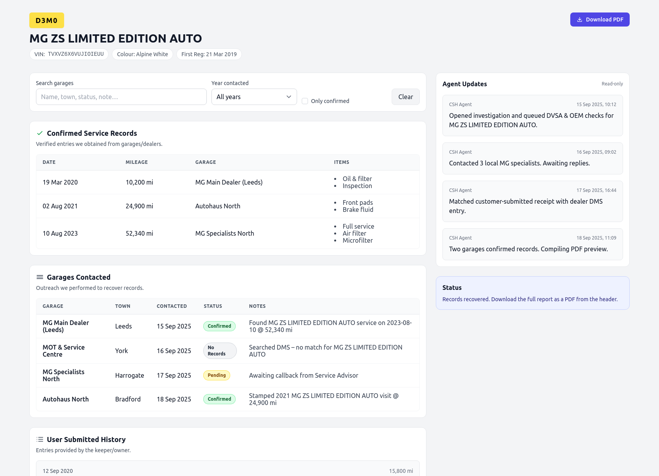Click the Status column header in garages table
This screenshot has height=476, width=659.
pyautogui.click(x=213, y=306)
